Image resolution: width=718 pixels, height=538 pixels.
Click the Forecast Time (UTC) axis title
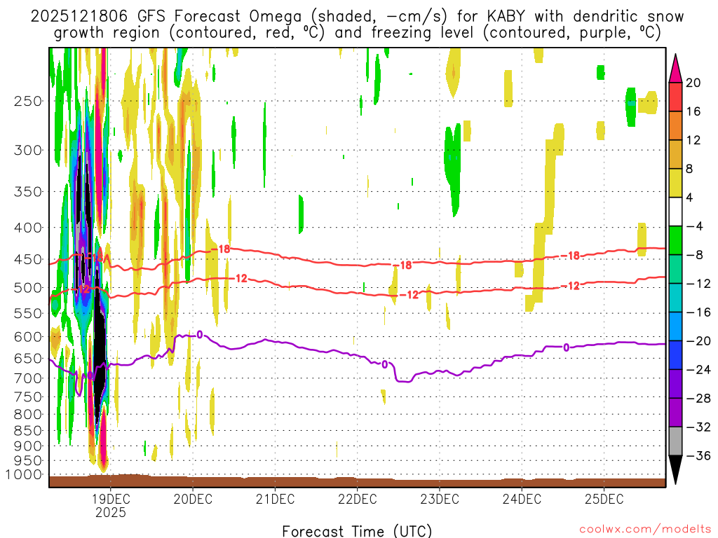[x=357, y=530]
